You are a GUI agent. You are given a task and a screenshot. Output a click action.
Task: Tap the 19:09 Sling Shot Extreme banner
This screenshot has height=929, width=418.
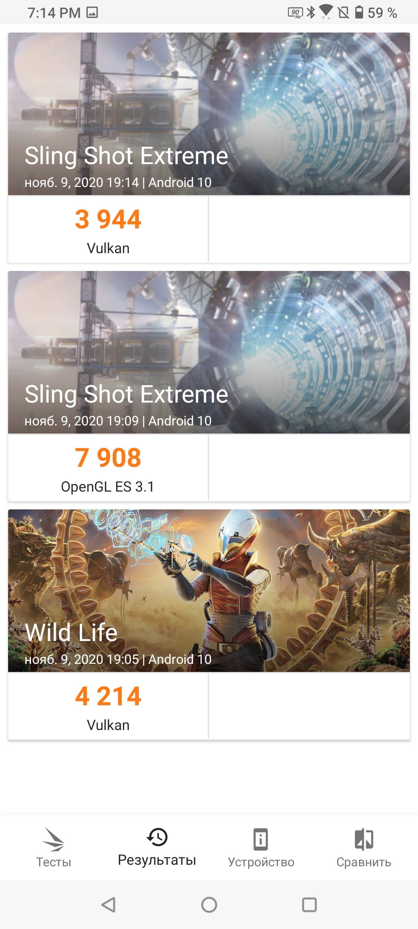[x=209, y=352]
